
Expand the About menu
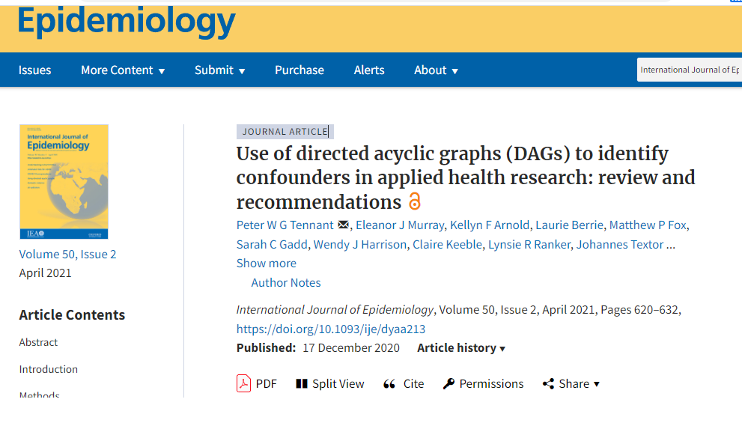436,70
